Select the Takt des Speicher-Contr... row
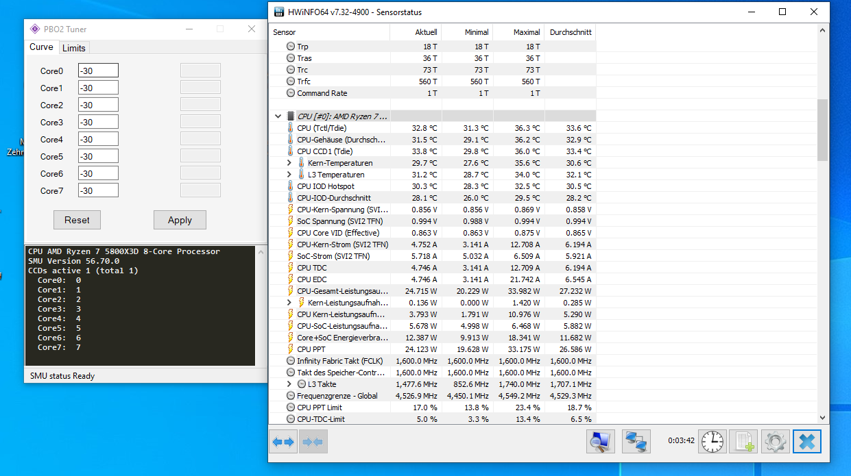This screenshot has width=851, height=476. [433, 373]
